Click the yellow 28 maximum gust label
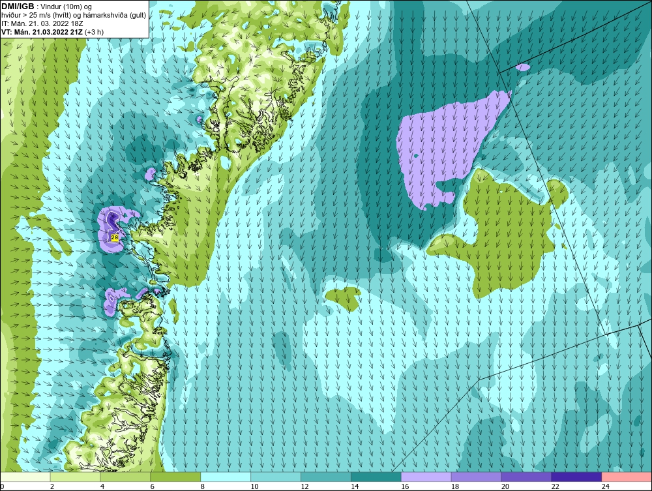Image resolution: width=652 pixels, height=491 pixels. (115, 237)
